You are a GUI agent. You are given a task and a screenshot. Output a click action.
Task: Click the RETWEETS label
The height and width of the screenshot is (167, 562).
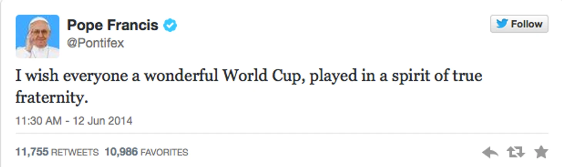(x=75, y=152)
